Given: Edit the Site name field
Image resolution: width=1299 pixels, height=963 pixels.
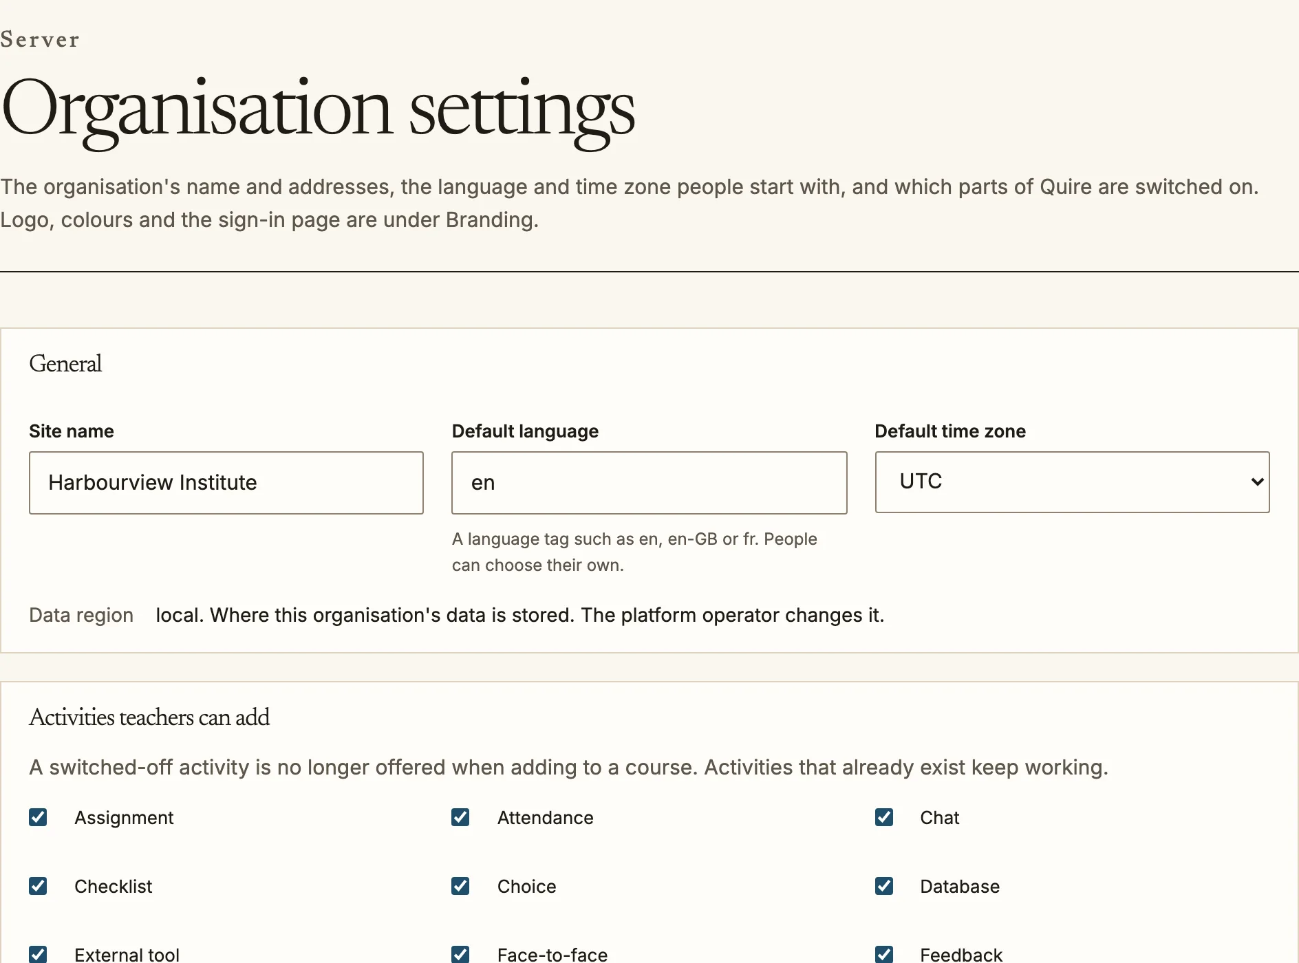Looking at the screenshot, I should point(226,483).
